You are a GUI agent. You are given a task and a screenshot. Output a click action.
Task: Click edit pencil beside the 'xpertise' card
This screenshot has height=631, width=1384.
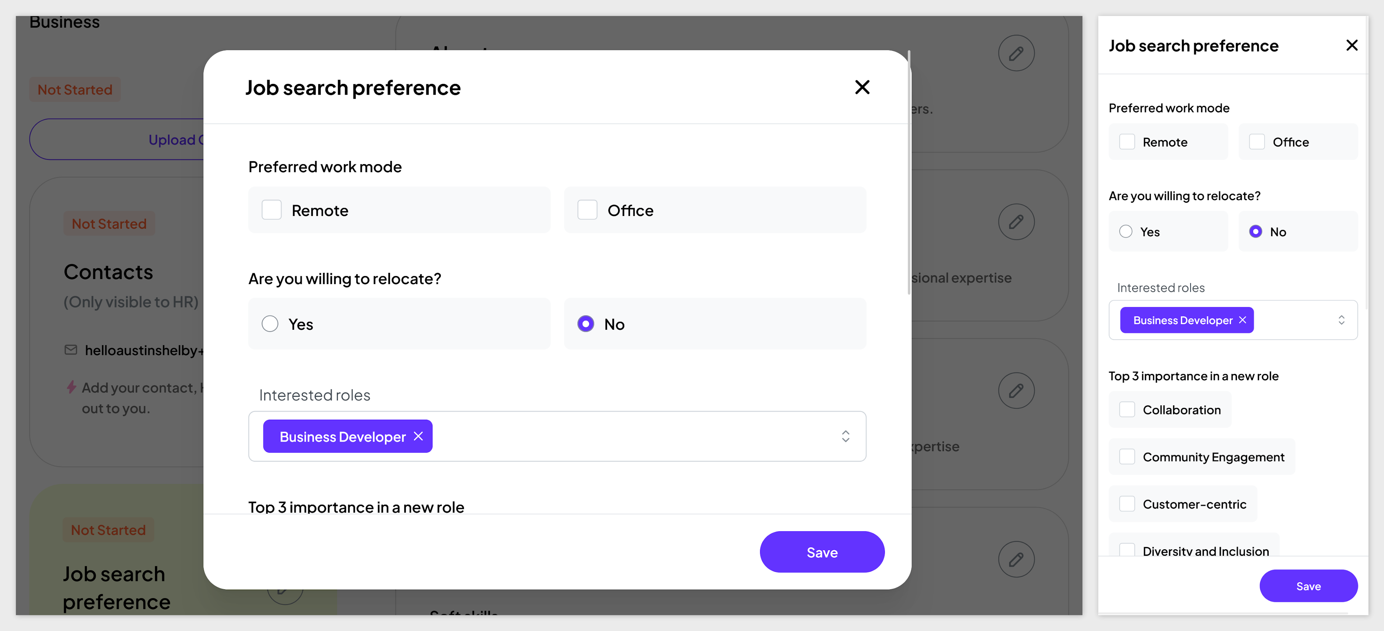click(1016, 391)
